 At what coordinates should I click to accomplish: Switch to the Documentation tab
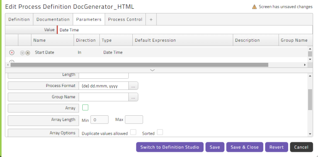coord(53,19)
